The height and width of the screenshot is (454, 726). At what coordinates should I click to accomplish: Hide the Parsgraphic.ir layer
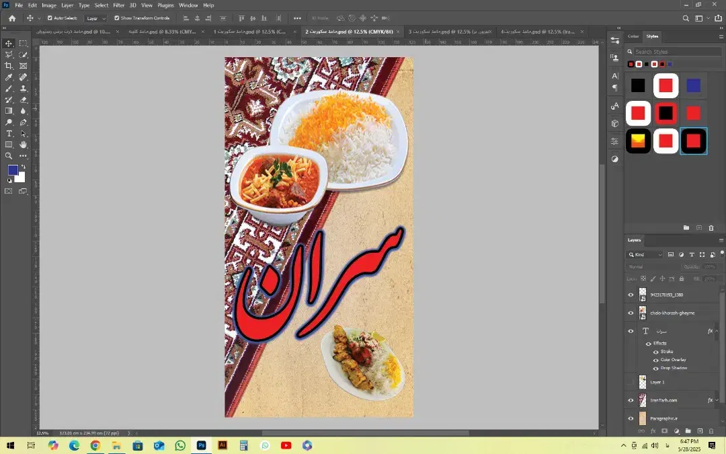tap(631, 418)
